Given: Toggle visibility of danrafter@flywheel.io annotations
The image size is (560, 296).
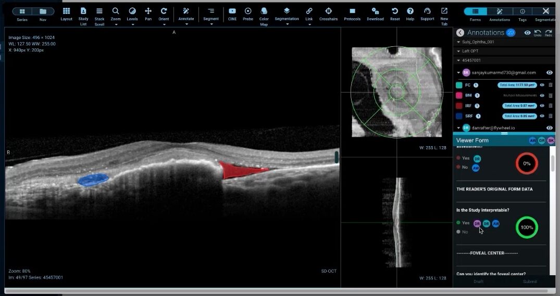Looking at the screenshot, I should click(549, 128).
